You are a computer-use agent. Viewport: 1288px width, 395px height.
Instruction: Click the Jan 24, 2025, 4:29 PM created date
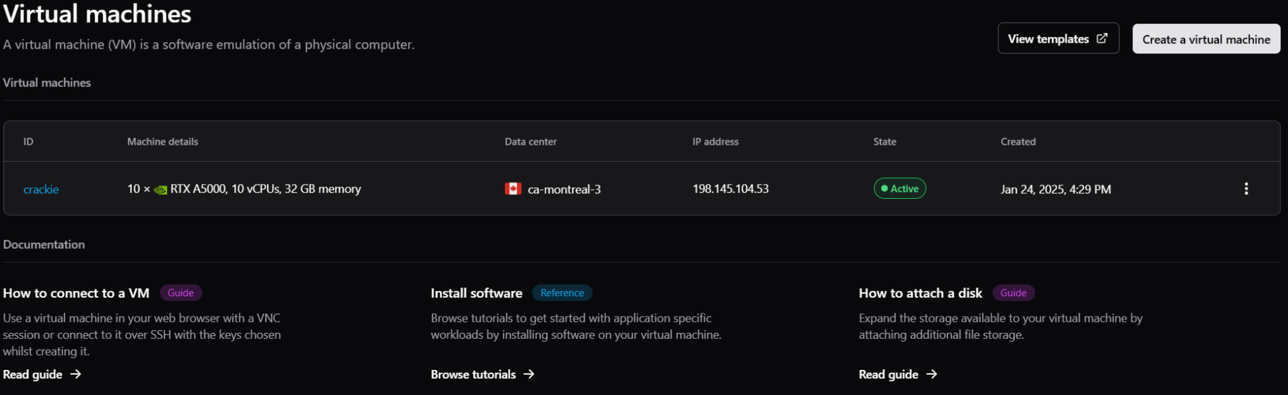tap(1056, 189)
